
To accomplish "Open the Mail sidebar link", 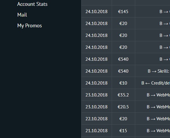I will [22, 15].
